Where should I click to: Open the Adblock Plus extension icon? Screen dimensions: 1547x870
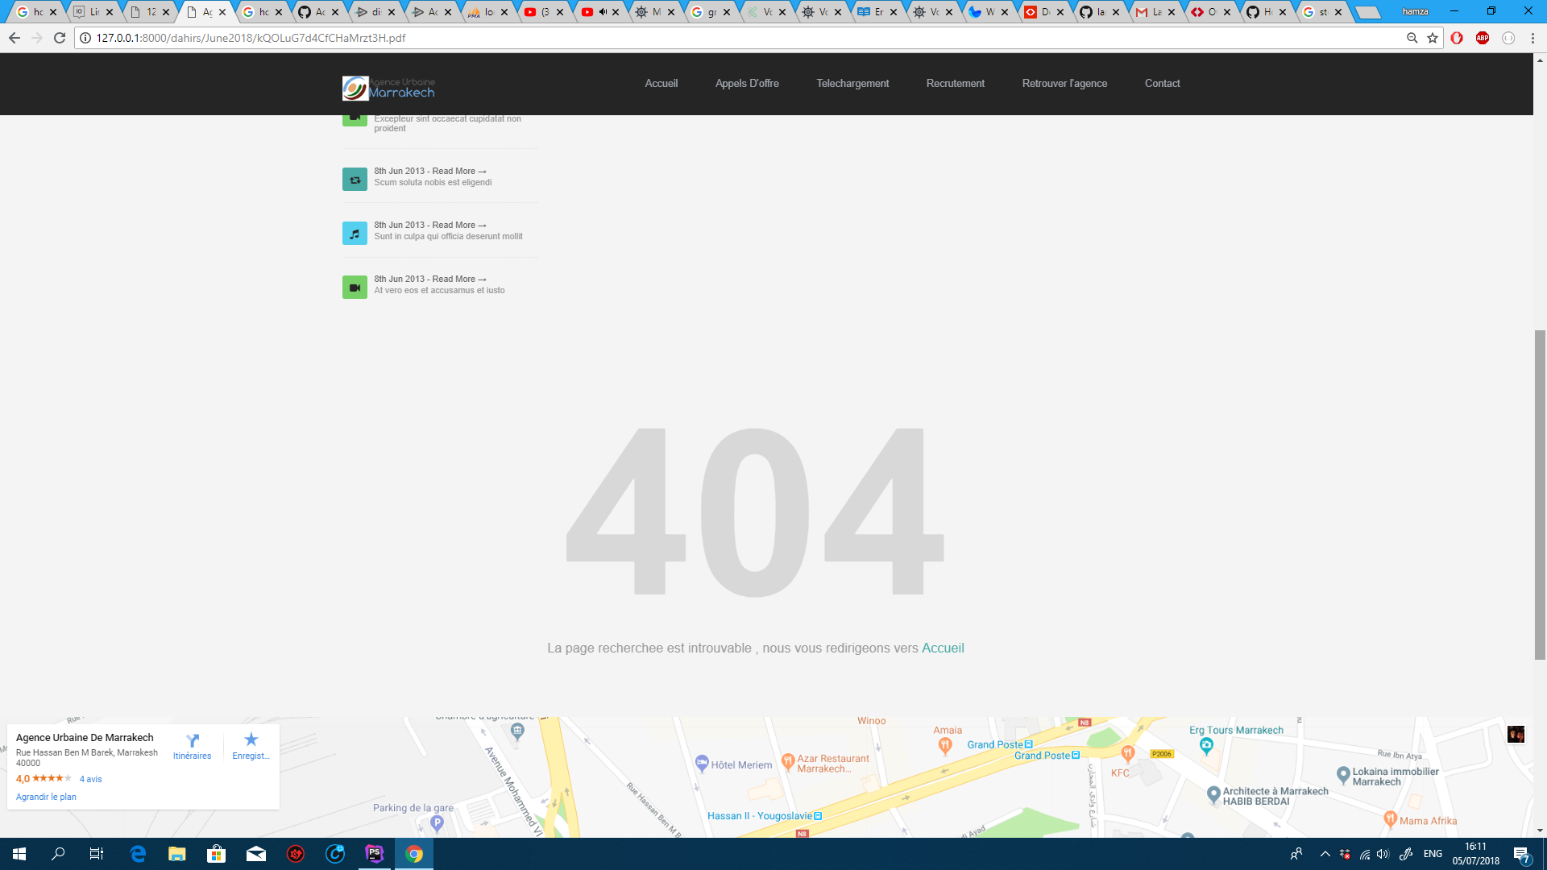tap(1483, 38)
